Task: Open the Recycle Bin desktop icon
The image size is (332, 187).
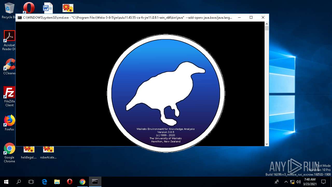Action: (9, 10)
